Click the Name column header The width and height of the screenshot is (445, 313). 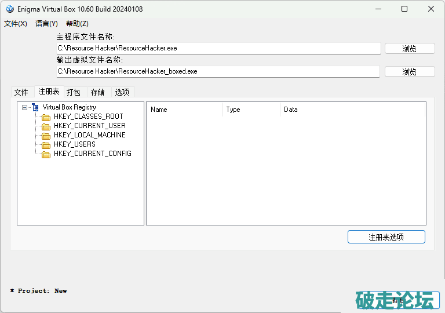pyautogui.click(x=184, y=110)
